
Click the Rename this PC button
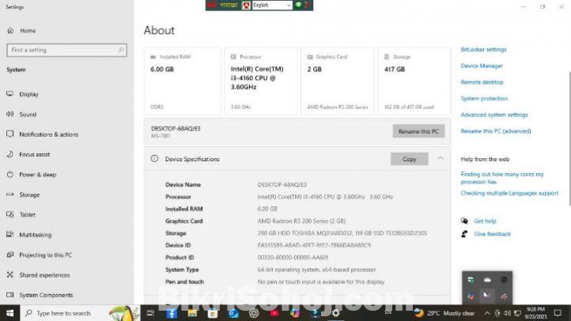pyautogui.click(x=418, y=130)
